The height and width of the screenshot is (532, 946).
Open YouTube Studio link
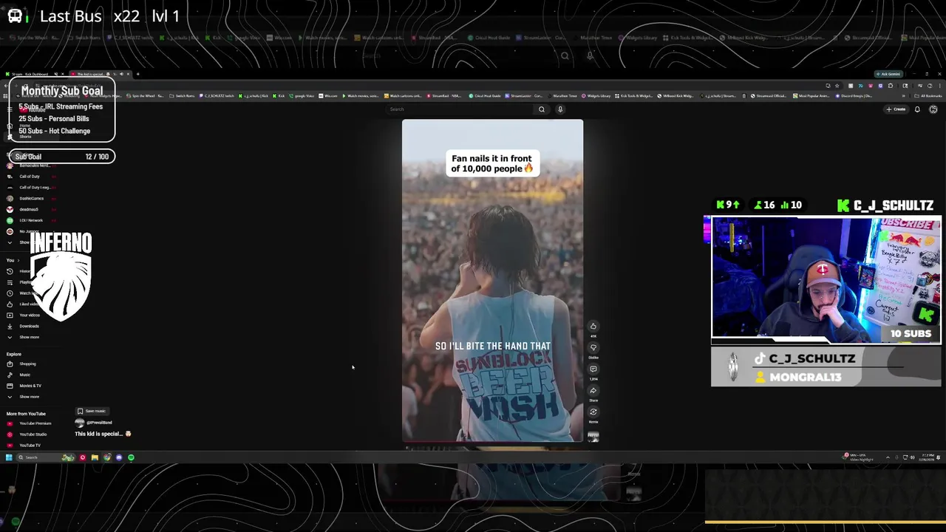tap(33, 434)
